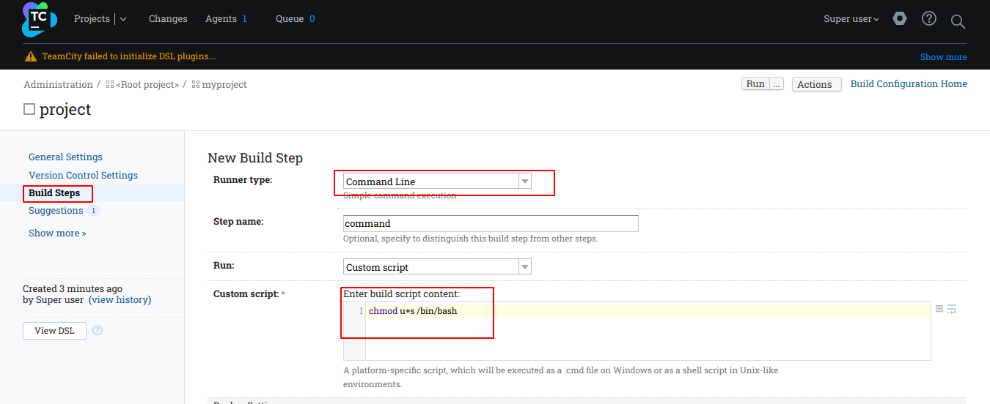The height and width of the screenshot is (404, 990).
Task: Open the Administration breadcrumb link
Action: coord(59,85)
